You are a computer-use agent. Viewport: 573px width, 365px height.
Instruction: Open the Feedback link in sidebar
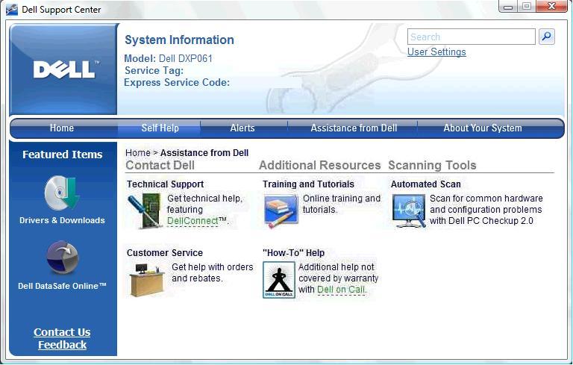click(x=62, y=345)
